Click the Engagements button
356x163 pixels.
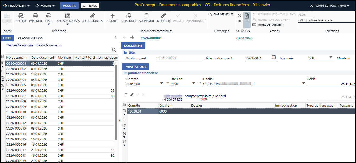point(221,15)
